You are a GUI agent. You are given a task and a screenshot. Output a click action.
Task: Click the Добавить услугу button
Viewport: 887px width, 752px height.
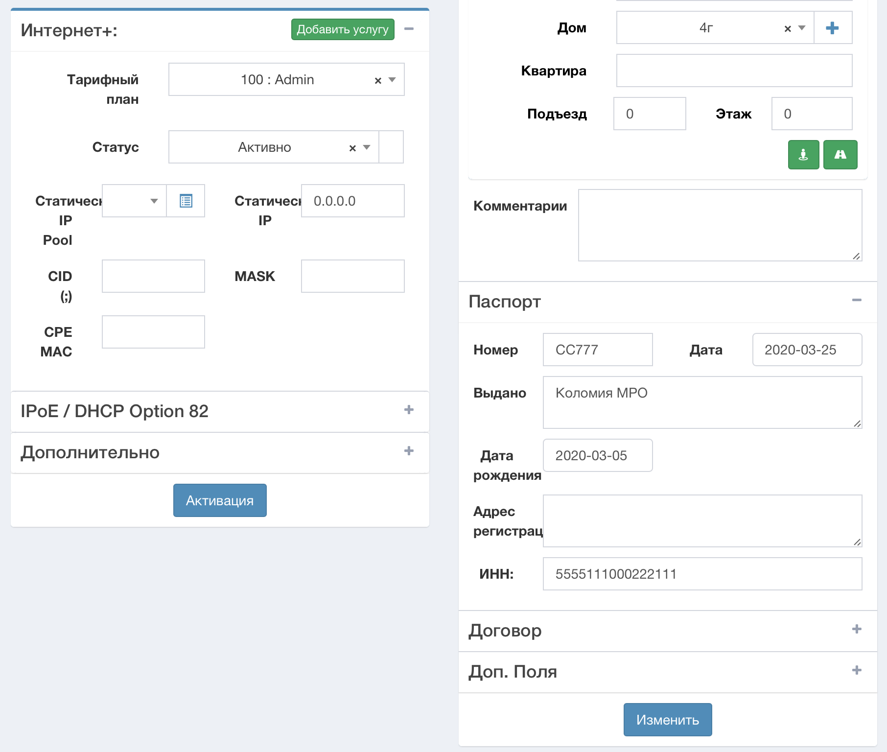[342, 29]
